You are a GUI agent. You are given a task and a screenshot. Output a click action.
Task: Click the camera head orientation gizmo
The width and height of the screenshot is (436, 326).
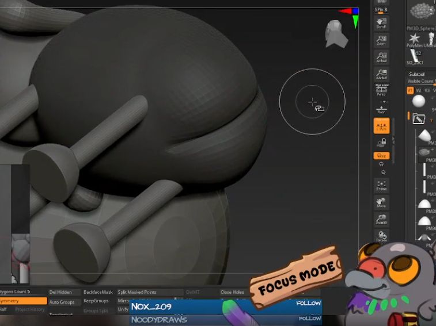click(x=336, y=33)
